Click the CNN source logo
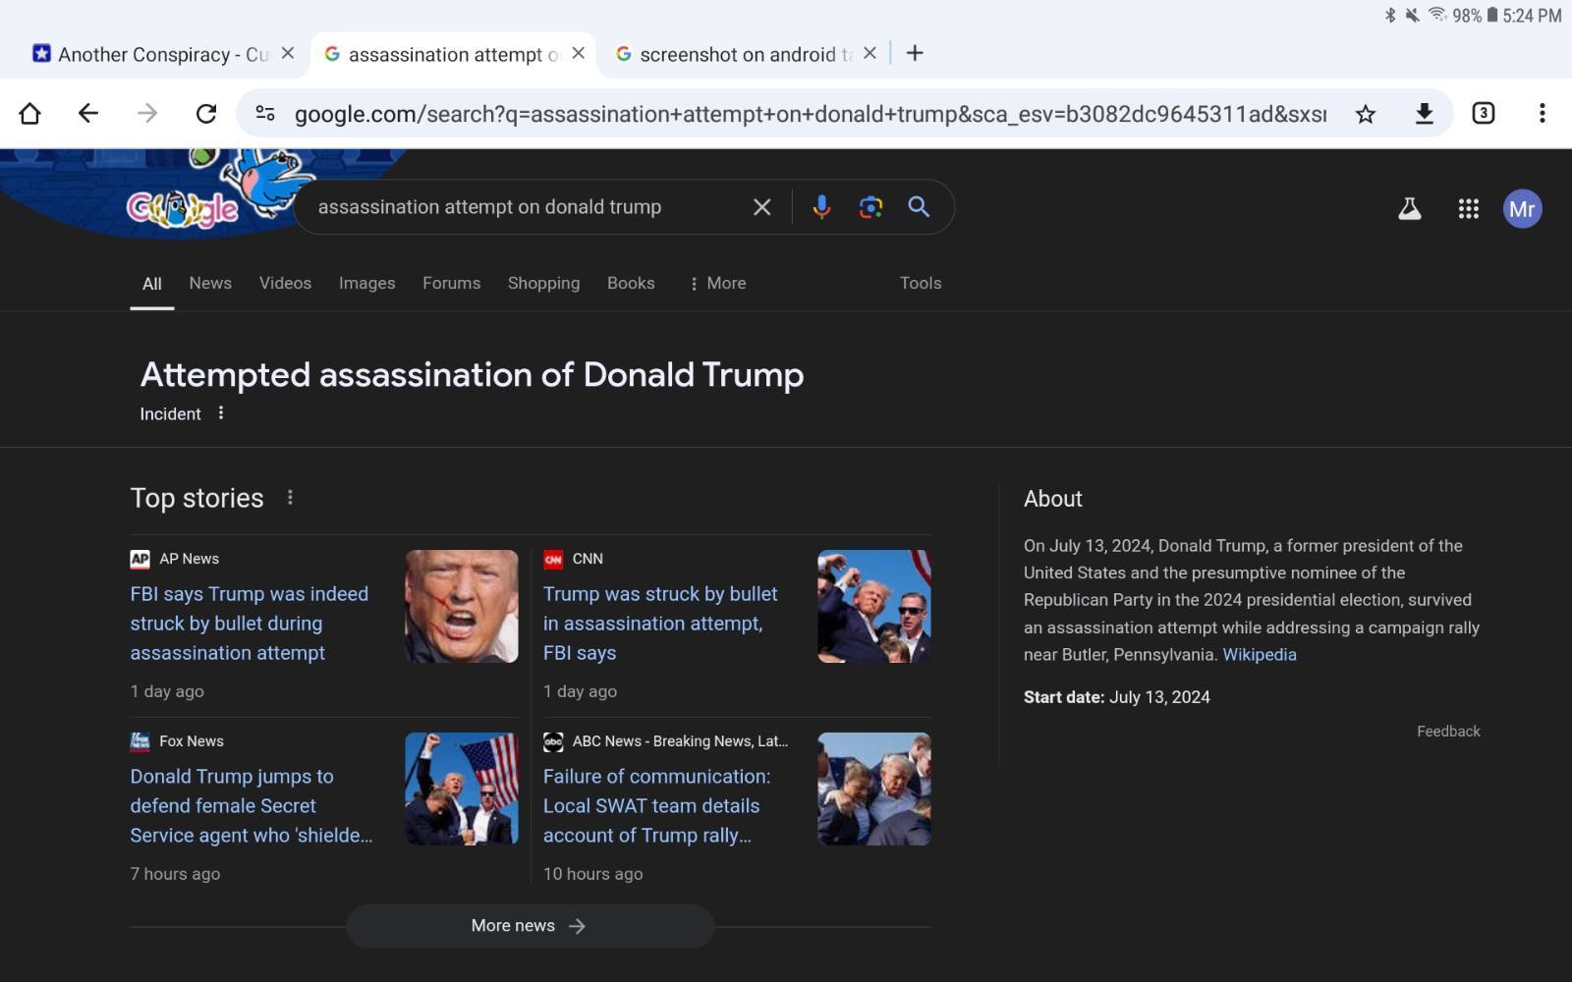Image resolution: width=1572 pixels, height=982 pixels. coord(553,559)
